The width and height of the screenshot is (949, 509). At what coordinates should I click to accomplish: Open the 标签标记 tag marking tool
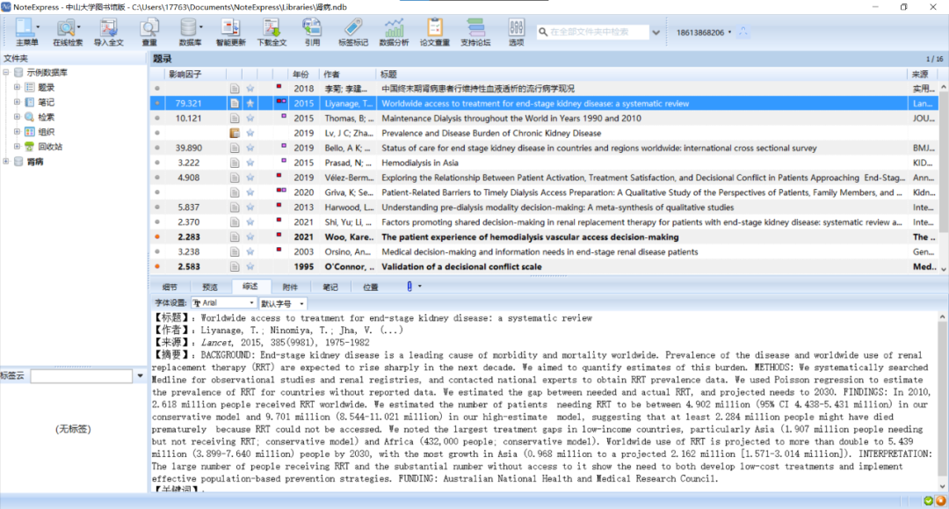tap(353, 32)
